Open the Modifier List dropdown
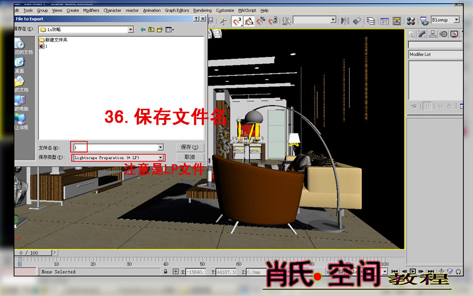The width and height of the screenshot is (473, 296). [435, 54]
